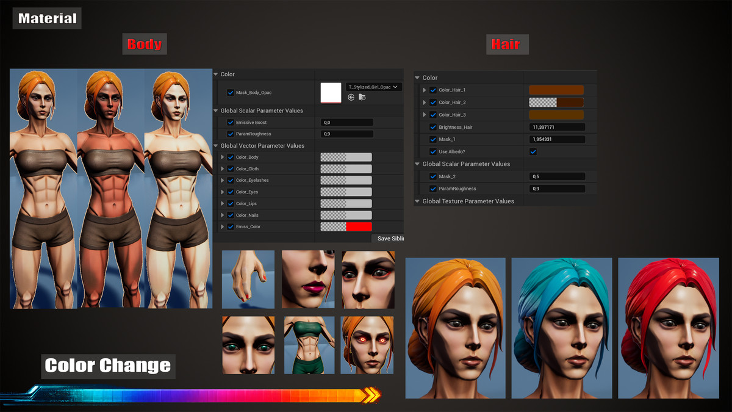Viewport: 732px width, 412px height.
Task: Collapse Global Scalar Parameter Values above Mask_2
Action: pyautogui.click(x=418, y=164)
